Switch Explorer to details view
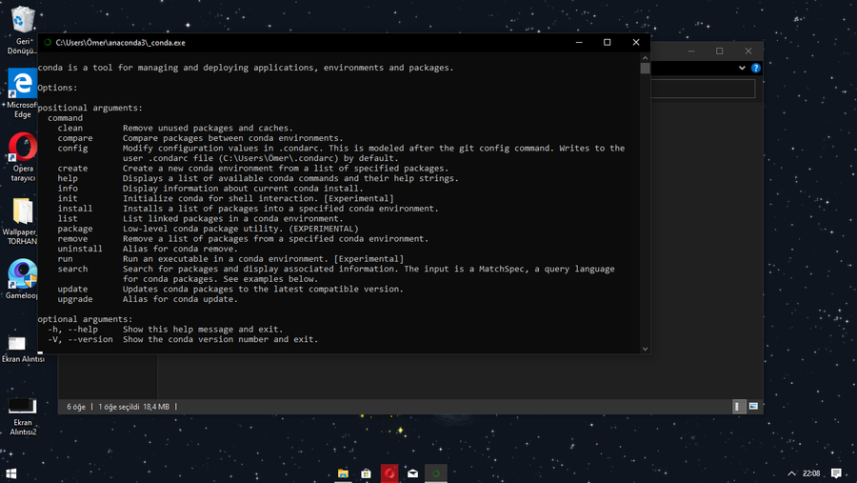Screen dimensions: 857x483 coord(739,407)
